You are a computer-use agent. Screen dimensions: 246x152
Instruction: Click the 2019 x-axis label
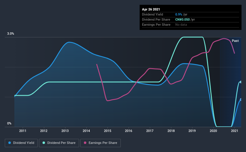[192, 131]
